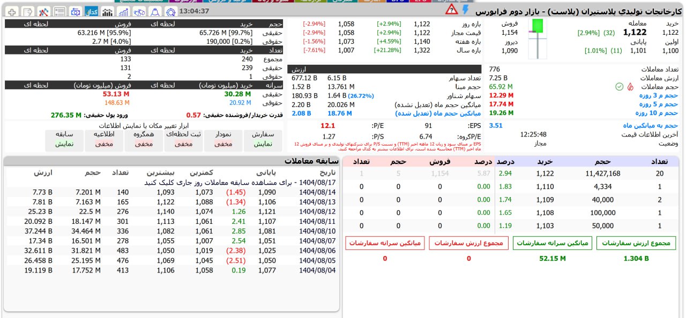Click the technical chart tools icon
Viewport: 686px width, 318px height.
(43, 12)
